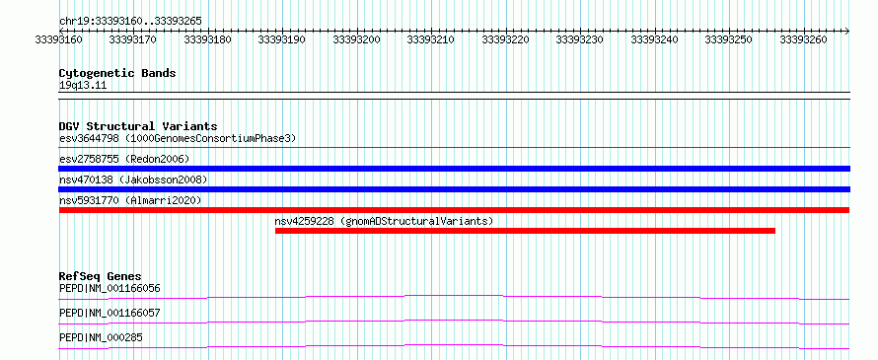Click ruler tick label 33393170
Image resolution: width=878 pixels, height=360 pixels.
(133, 39)
